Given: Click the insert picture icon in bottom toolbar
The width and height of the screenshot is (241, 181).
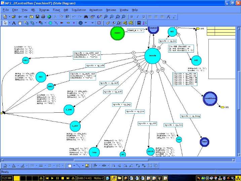Looking at the screenshot, I should tap(87, 166).
